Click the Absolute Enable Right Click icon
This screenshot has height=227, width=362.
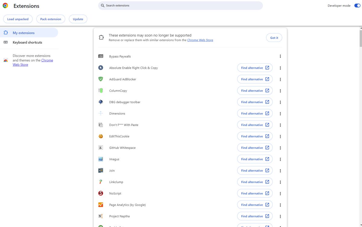point(101,68)
